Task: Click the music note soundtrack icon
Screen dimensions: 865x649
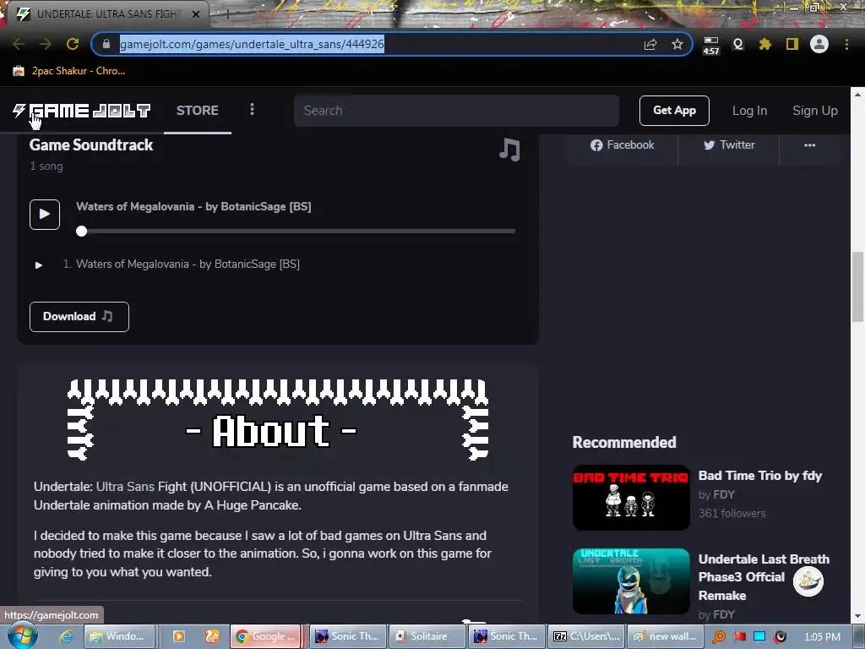Action: [509, 150]
